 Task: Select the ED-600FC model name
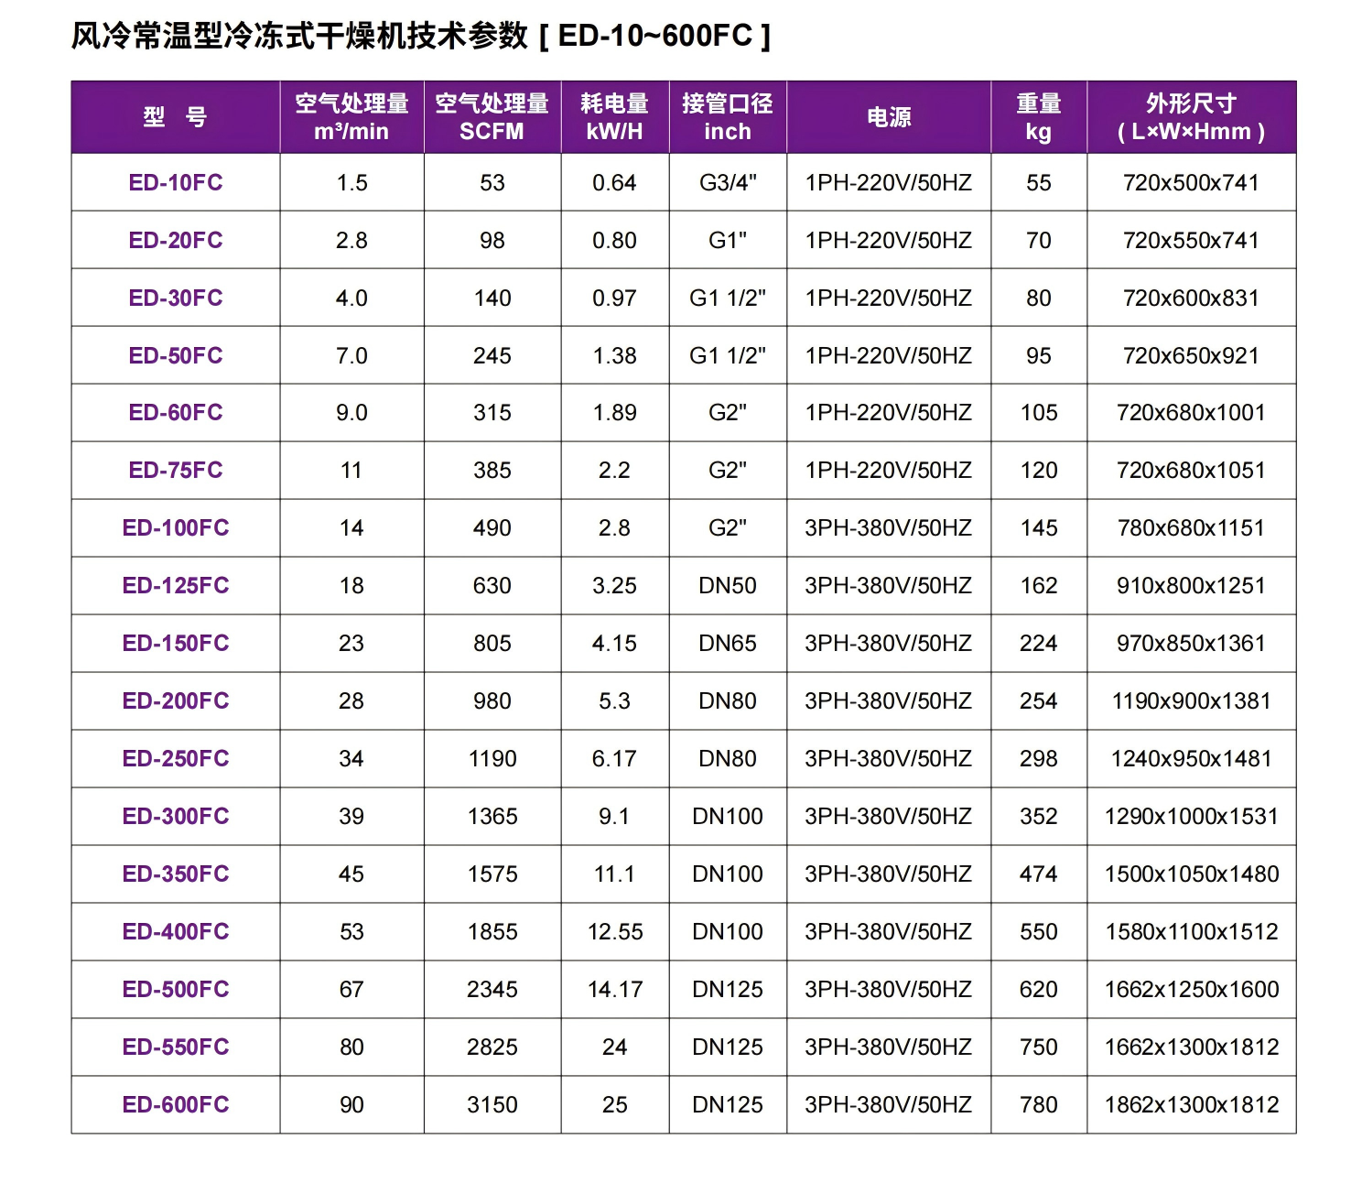point(176,1104)
